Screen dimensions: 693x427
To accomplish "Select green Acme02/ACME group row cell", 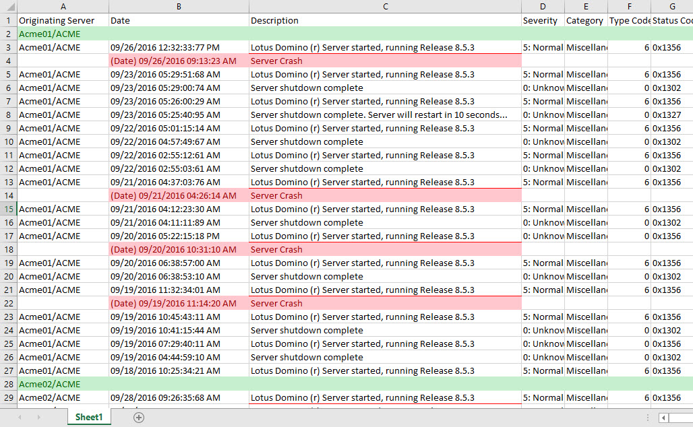I will [63, 384].
